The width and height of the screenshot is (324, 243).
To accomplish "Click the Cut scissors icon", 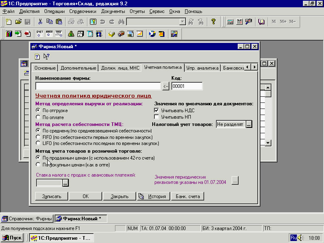I will pyautogui.click(x=40, y=22).
